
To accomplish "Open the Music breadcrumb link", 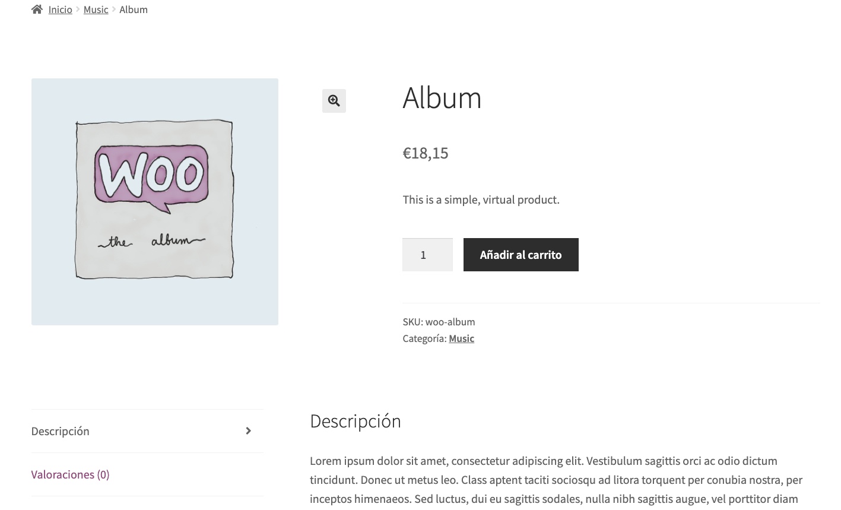I will [96, 9].
